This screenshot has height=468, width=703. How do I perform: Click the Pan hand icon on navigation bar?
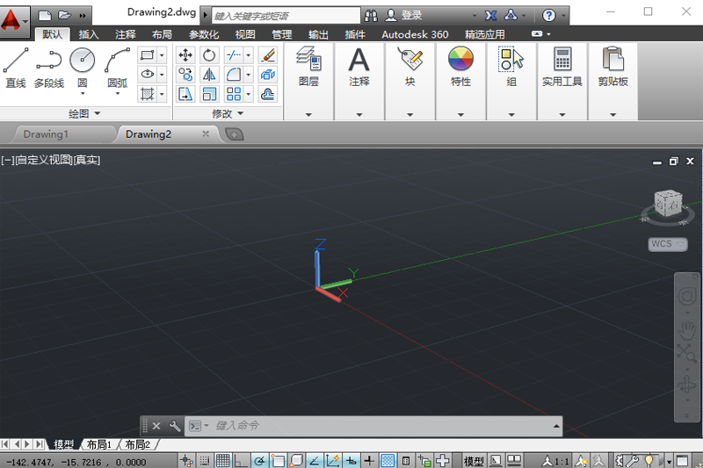[x=686, y=330]
